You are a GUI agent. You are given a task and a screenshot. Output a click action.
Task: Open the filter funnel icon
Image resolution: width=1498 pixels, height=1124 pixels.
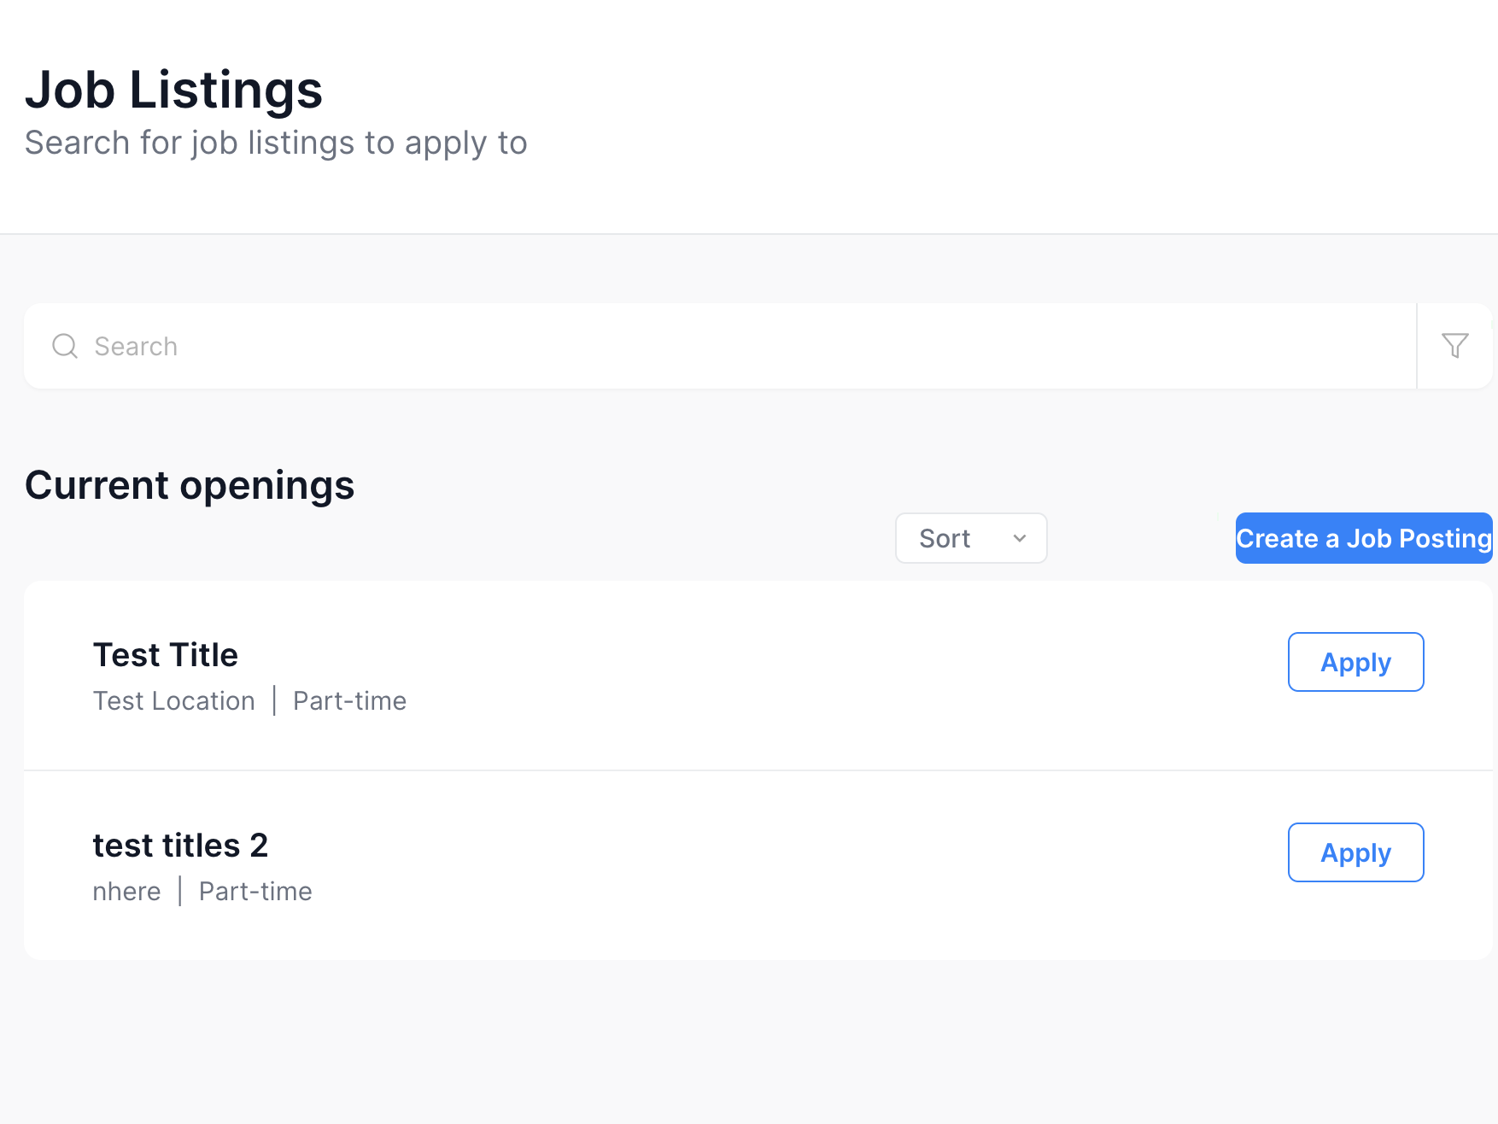click(x=1454, y=346)
